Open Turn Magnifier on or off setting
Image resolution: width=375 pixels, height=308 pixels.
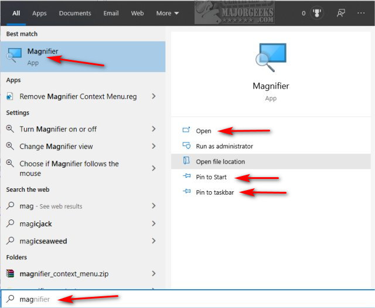[x=83, y=129]
